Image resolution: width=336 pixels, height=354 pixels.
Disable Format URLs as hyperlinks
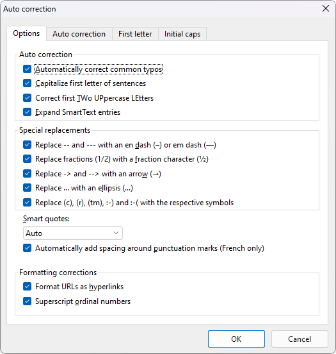tap(27, 287)
